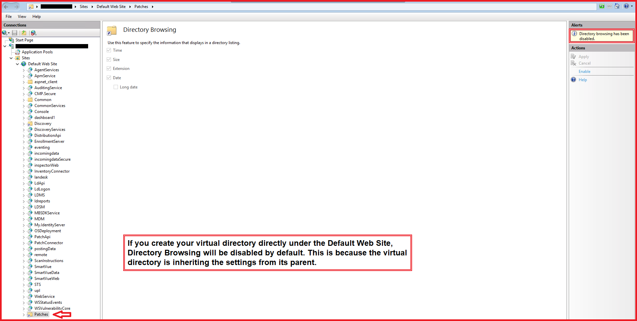Click the Back navigation arrow
Image resolution: width=637 pixels, height=321 pixels.
[x=6, y=7]
